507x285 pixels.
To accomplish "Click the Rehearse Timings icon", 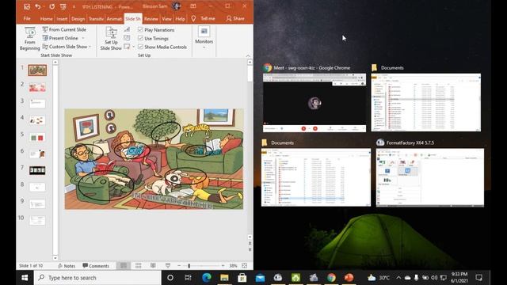I will pos(127,38).
